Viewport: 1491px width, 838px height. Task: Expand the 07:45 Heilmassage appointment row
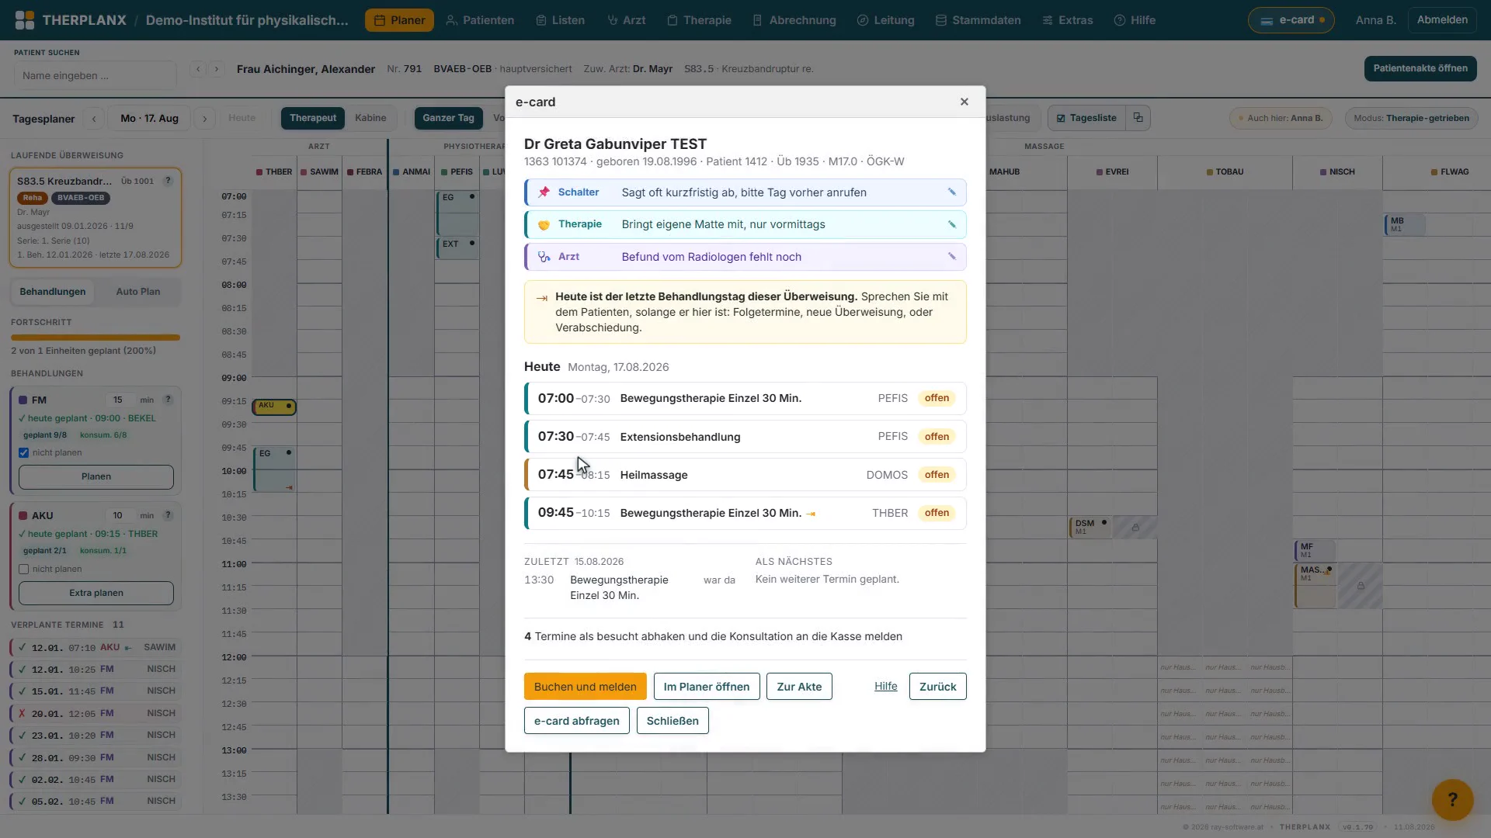[745, 475]
